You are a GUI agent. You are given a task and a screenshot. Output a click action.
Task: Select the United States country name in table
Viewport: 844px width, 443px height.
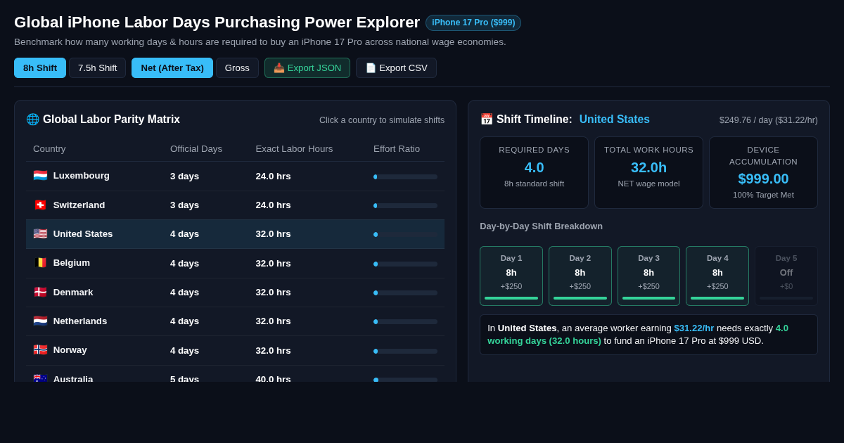83,233
